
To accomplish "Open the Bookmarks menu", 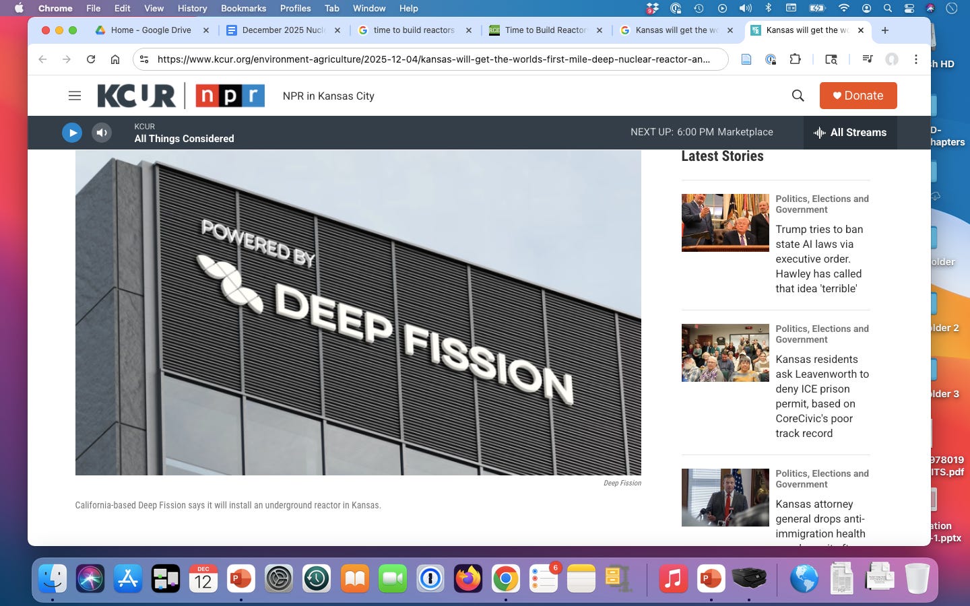I will 243,8.
